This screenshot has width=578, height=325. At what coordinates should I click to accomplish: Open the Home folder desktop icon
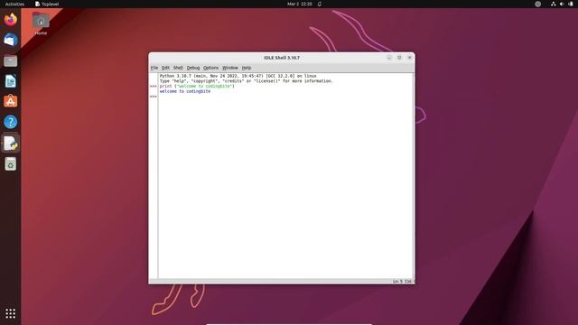click(x=41, y=23)
